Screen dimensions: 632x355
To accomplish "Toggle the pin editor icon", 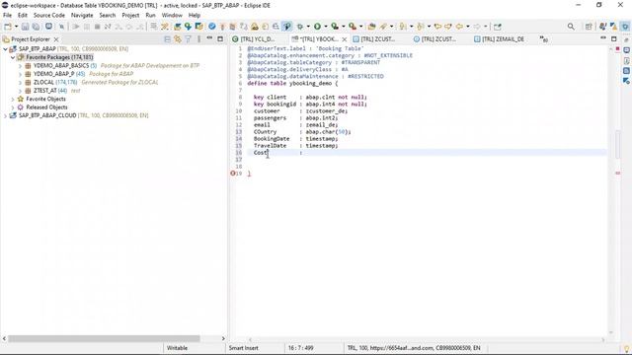I will coord(498,27).
